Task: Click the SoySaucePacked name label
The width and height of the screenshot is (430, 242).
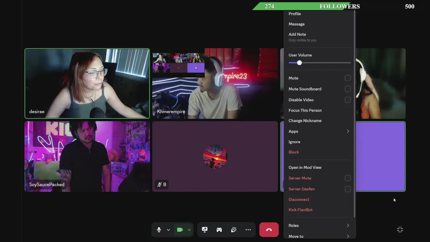Action: tap(47, 185)
